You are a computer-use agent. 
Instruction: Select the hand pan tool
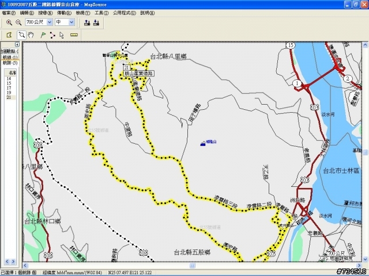click(x=31, y=35)
